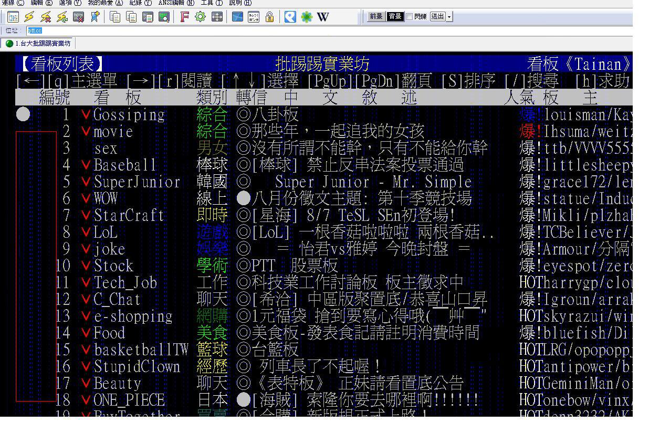Open preferences with green gear icon
This screenshot has height=423, width=649.
200,17
